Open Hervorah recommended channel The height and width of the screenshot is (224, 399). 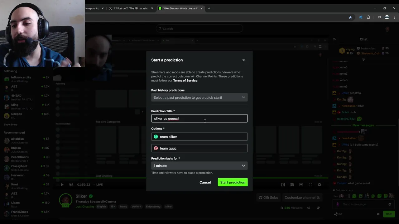(26, 177)
